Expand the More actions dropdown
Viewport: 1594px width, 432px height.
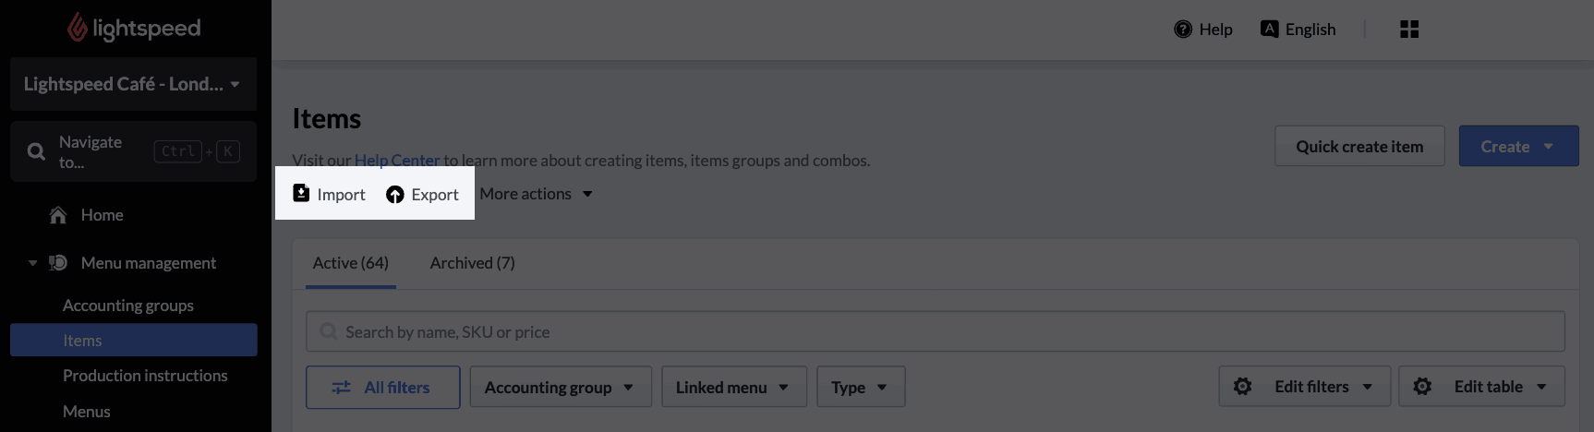click(x=537, y=194)
